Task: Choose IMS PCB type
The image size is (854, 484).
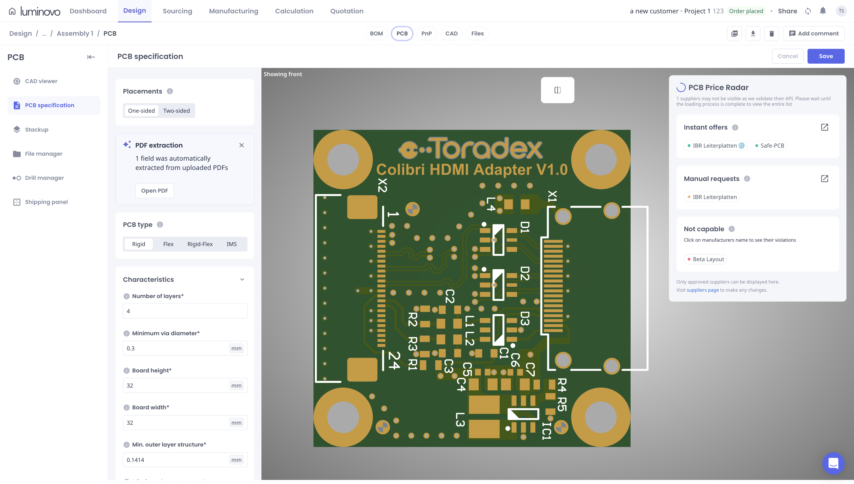Action: pos(232,244)
